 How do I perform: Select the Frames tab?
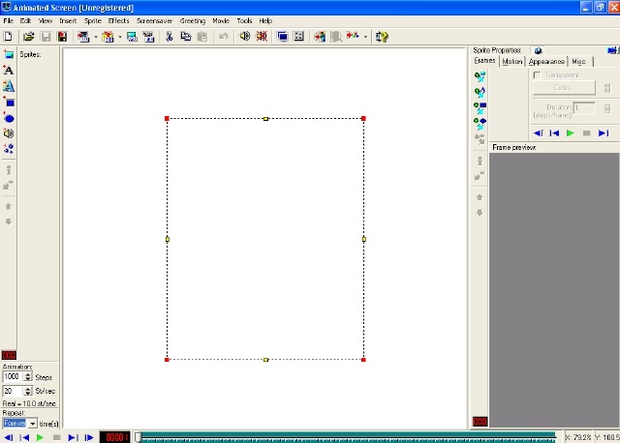(x=484, y=60)
